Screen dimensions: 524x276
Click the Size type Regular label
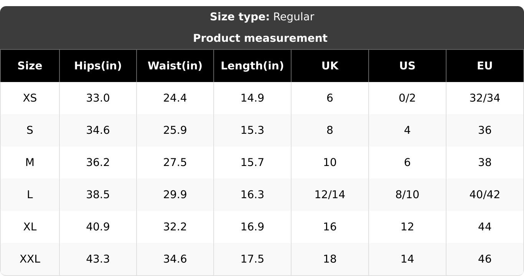point(262,17)
